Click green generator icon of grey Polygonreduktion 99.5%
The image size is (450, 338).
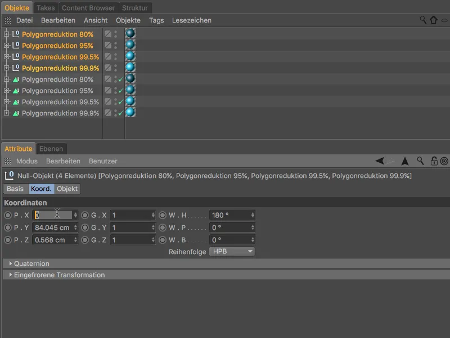click(16, 102)
